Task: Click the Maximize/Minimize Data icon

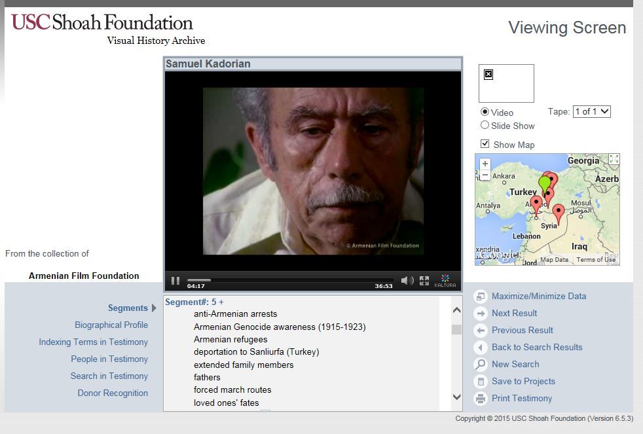Action: coord(480,297)
